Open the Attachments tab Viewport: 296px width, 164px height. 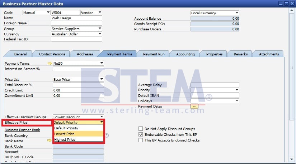pos(269,54)
